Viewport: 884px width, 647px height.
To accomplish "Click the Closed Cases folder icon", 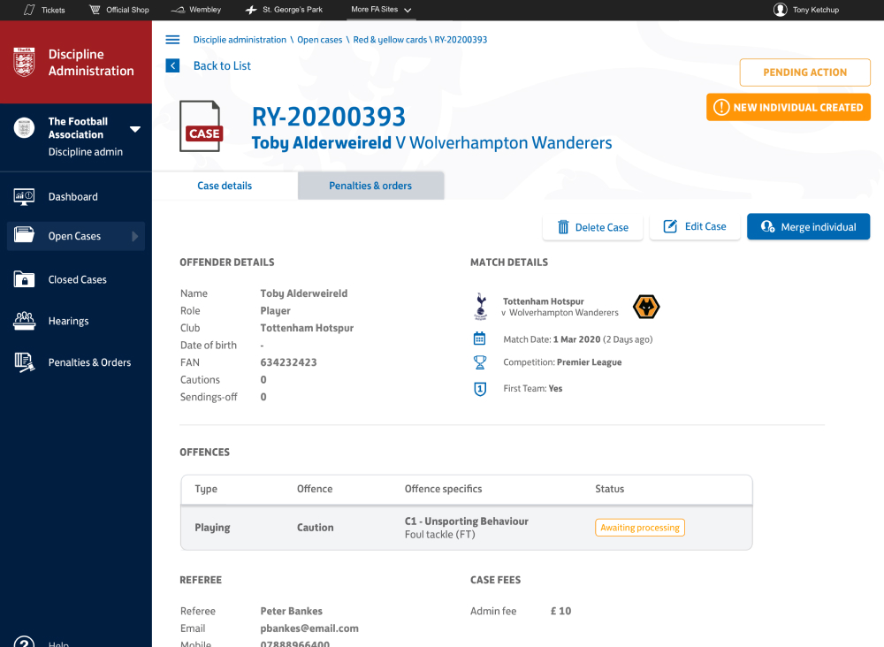I will 24,279.
